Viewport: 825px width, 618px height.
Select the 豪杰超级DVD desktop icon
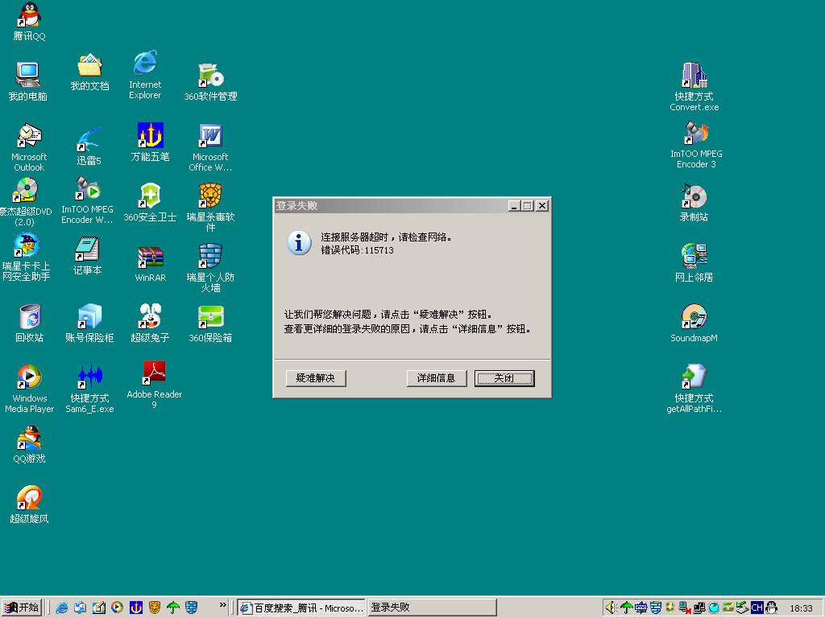coord(25,202)
